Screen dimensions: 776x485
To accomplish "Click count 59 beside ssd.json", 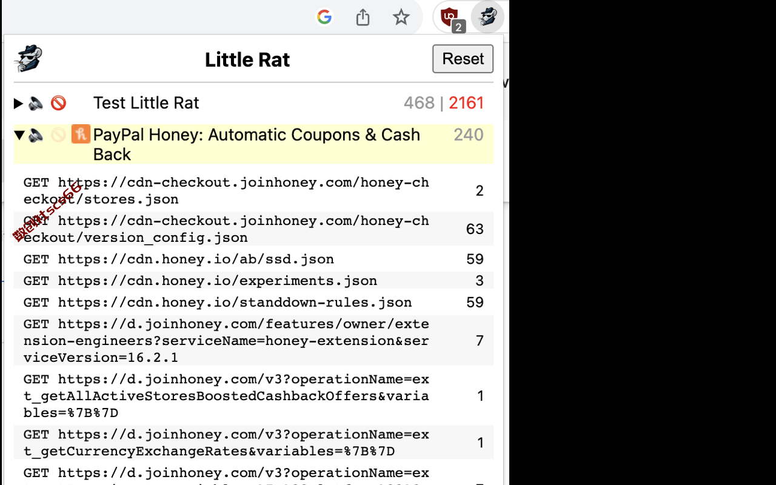I will tap(475, 259).
